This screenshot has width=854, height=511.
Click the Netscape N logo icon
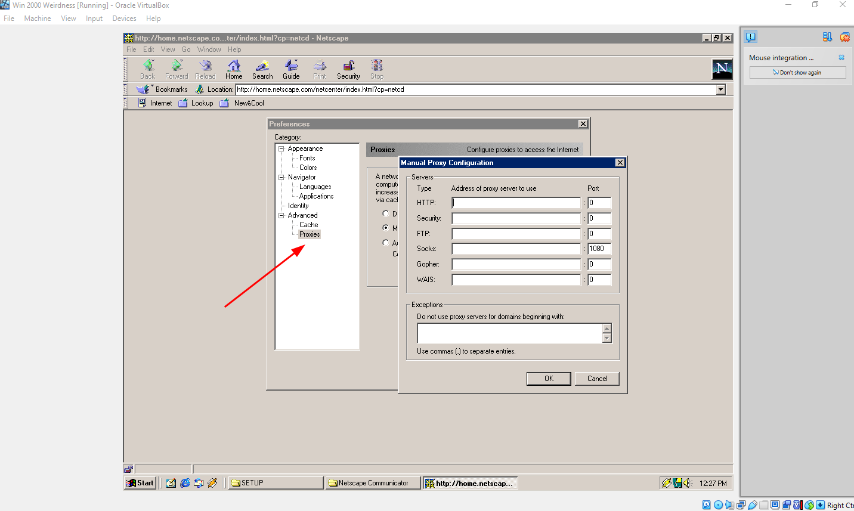[x=722, y=69]
